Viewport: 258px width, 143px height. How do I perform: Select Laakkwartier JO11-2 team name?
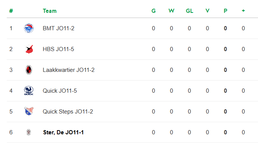point(69,70)
